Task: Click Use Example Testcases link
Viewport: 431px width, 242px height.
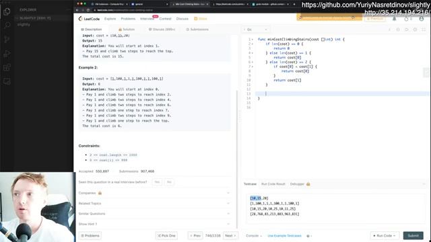Action: point(284,236)
